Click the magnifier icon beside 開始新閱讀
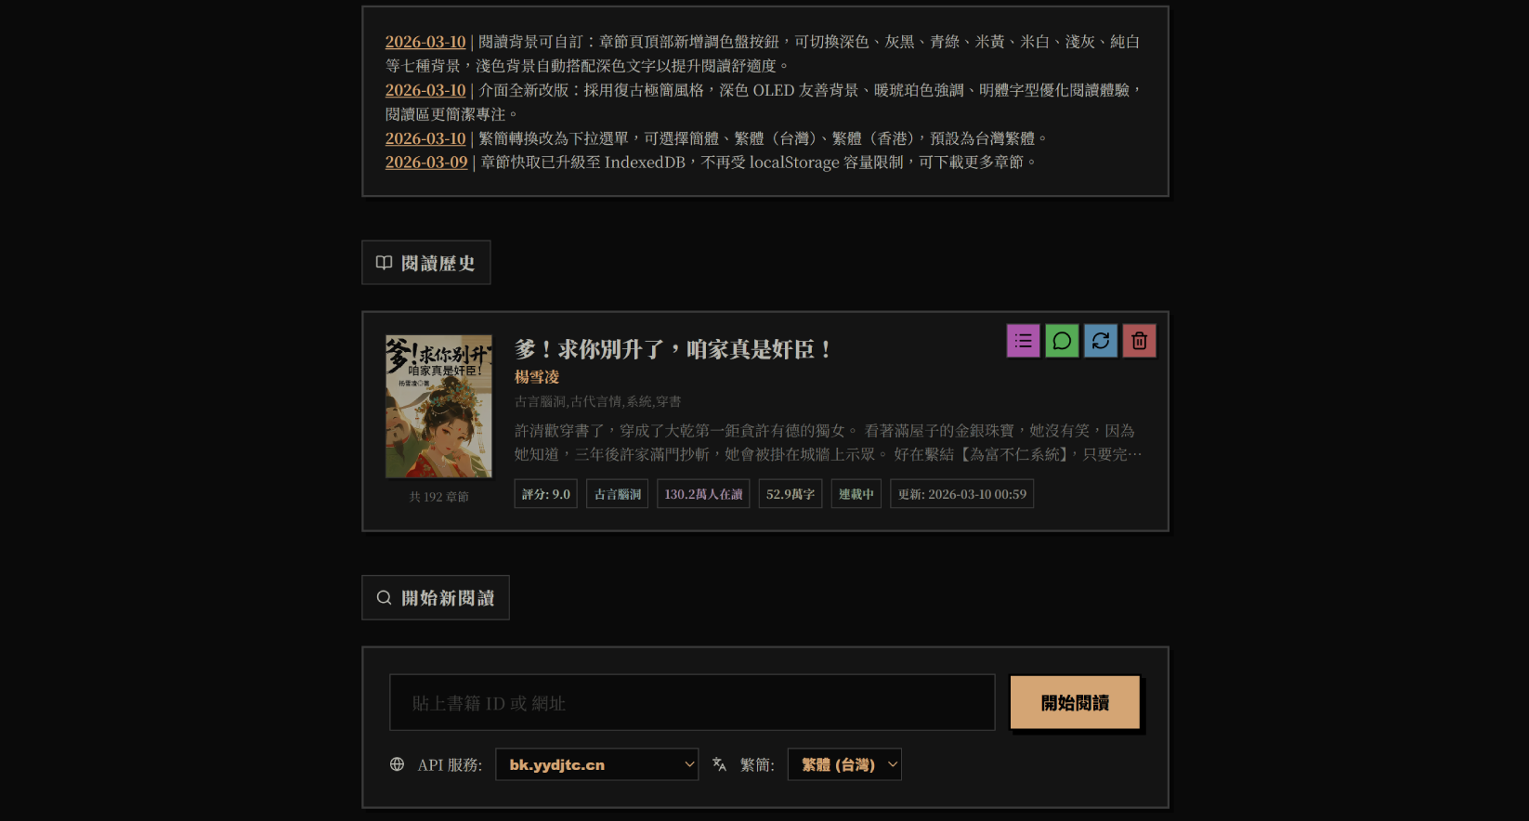This screenshot has height=821, width=1529. tap(384, 598)
